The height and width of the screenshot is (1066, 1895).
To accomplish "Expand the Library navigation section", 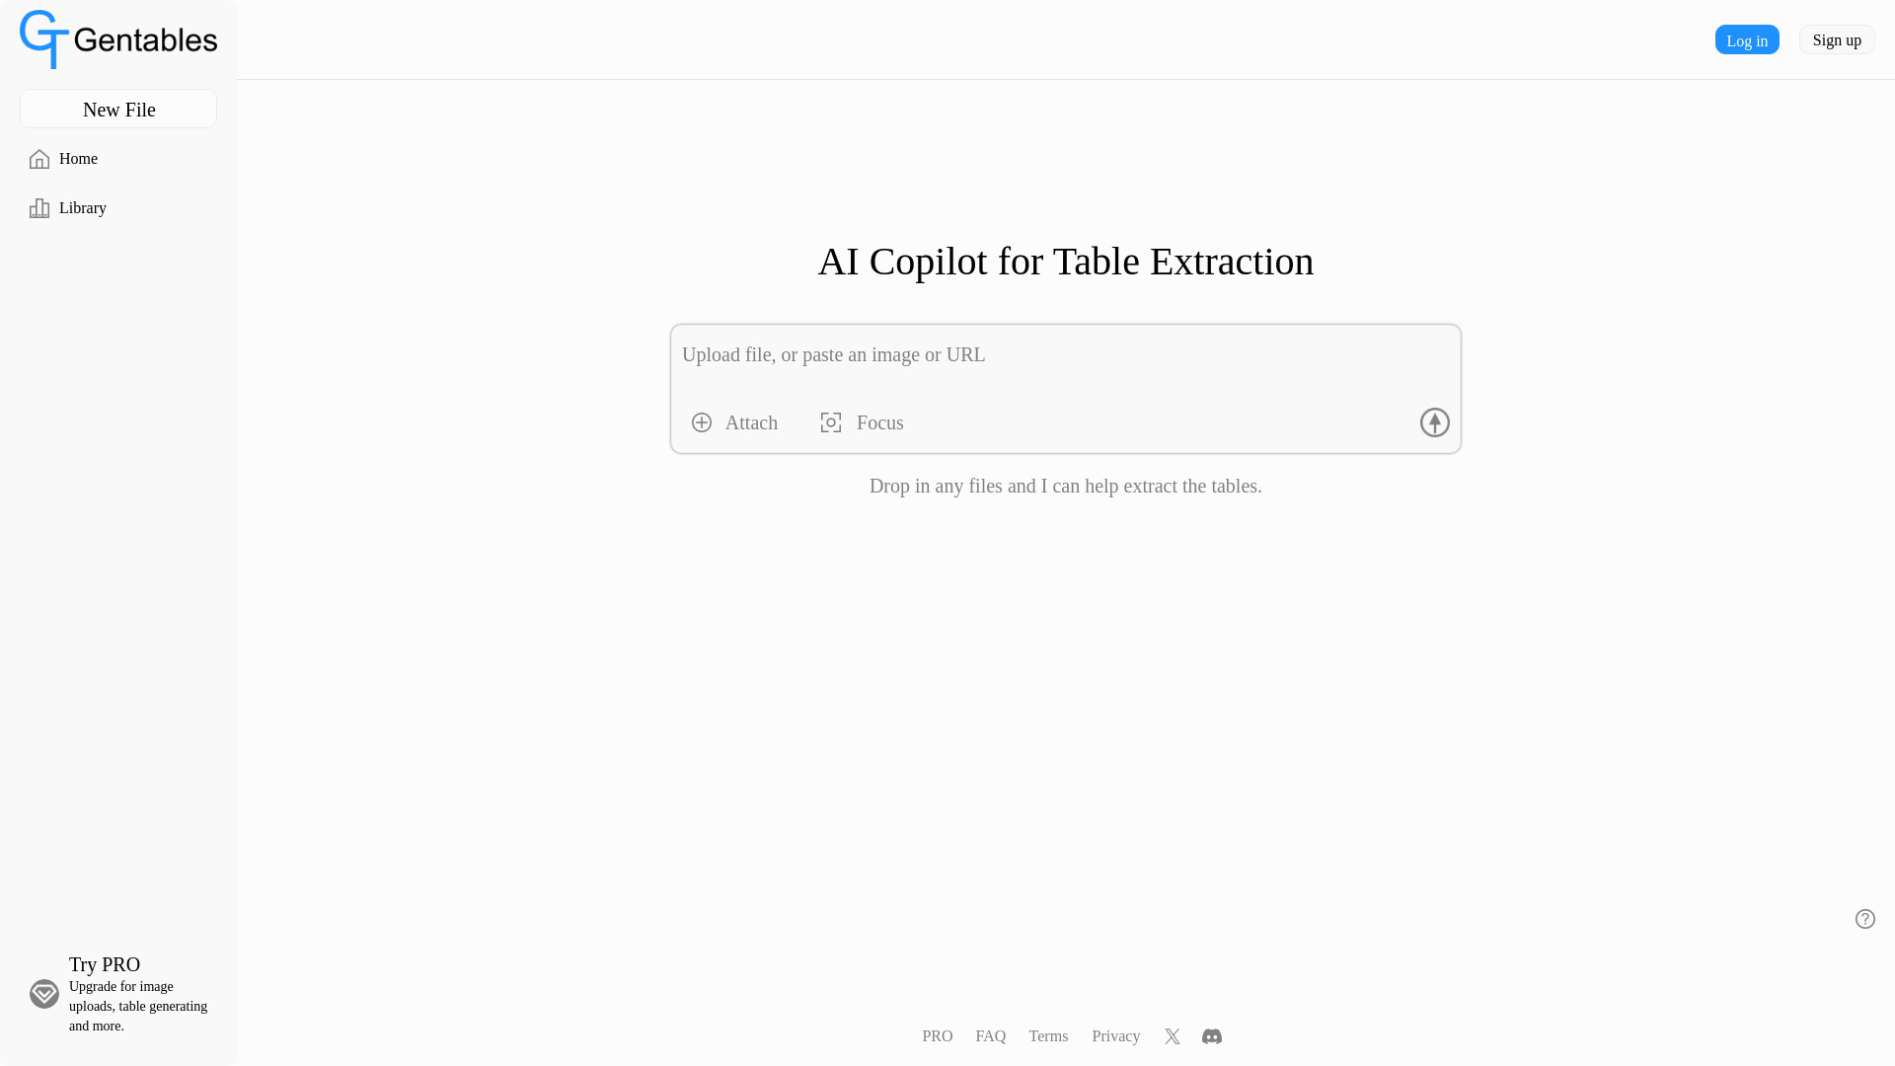I will 83,208.
